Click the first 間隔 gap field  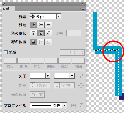[24, 61]
